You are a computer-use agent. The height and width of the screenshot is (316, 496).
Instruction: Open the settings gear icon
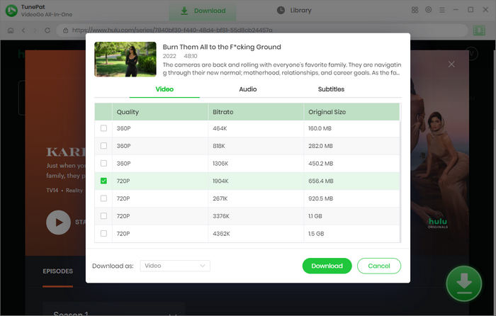click(x=429, y=10)
